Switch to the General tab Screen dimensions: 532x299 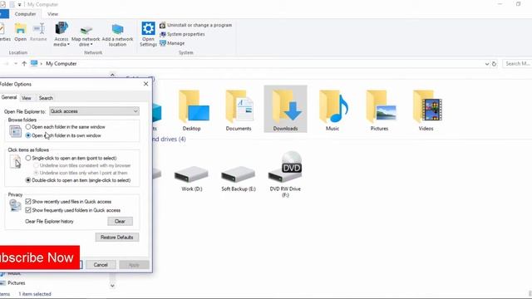coord(9,97)
